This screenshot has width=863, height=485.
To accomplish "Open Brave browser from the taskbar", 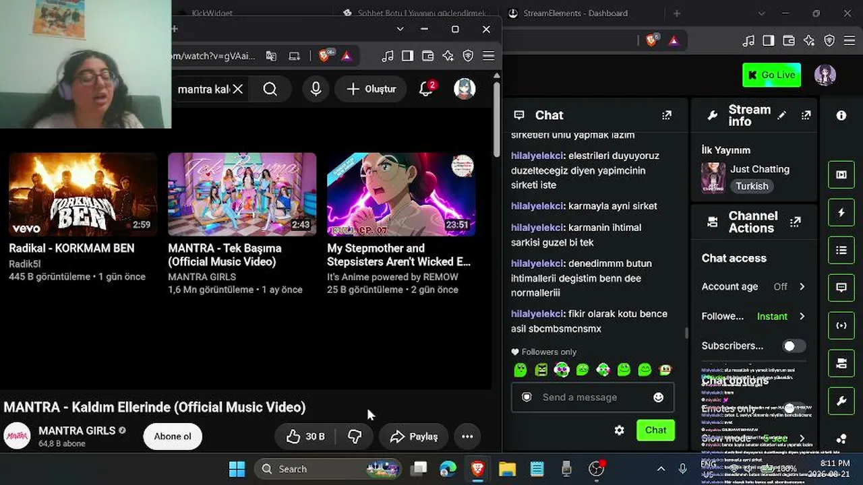I will pos(478,469).
